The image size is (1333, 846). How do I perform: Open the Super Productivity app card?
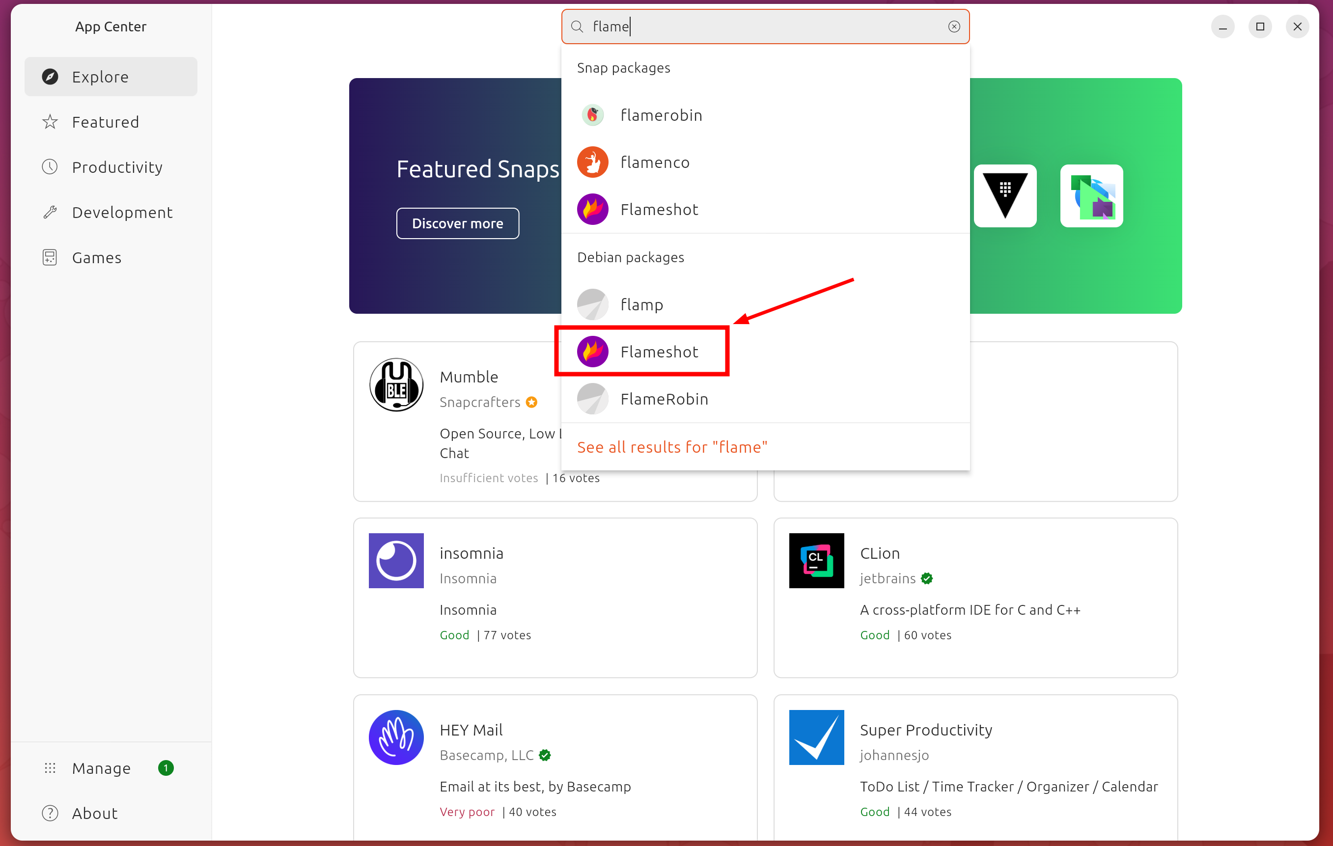tap(975, 768)
